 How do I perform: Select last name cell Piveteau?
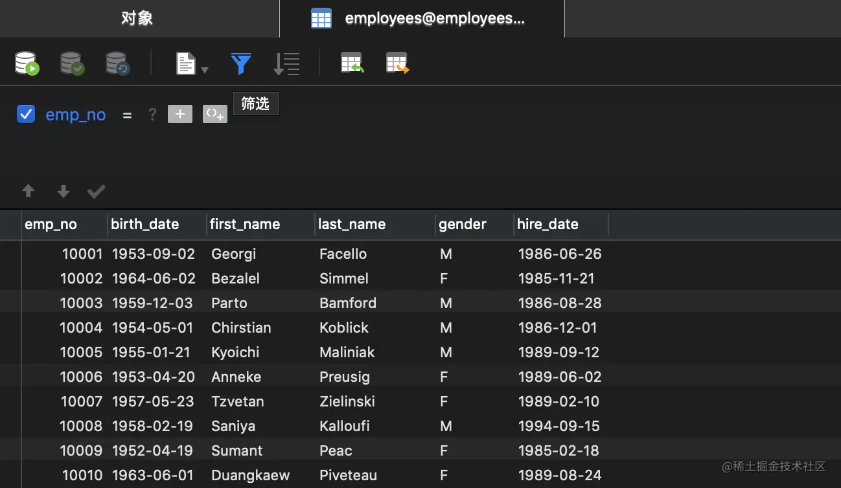[349, 475]
